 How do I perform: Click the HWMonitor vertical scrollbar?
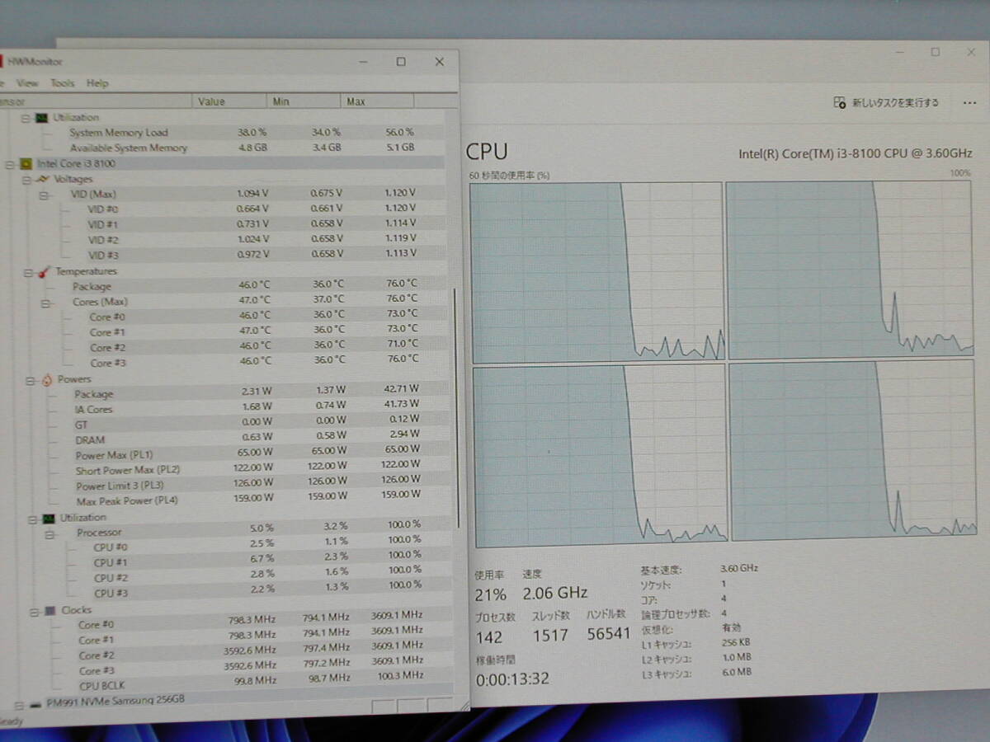click(456, 408)
